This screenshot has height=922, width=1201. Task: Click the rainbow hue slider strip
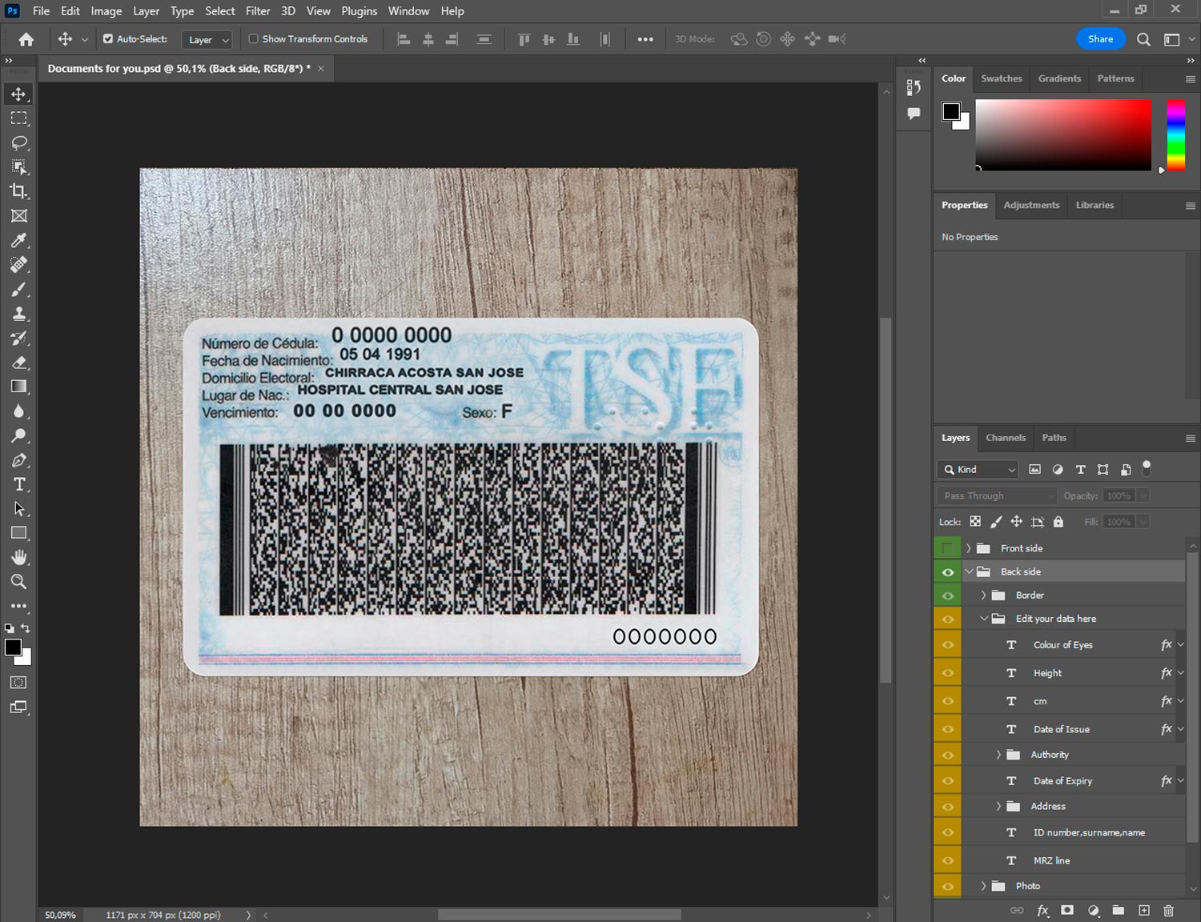tap(1175, 134)
